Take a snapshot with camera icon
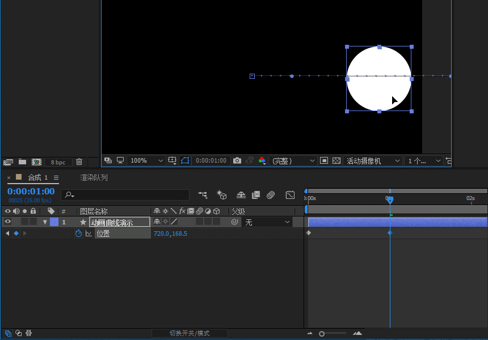 pos(237,161)
